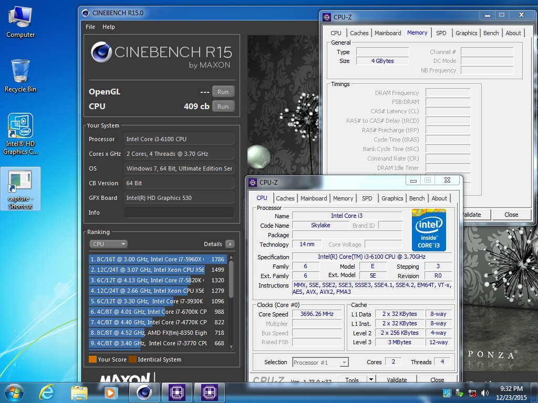Switch to Mainboard tab in front CPU-Z
538x403 pixels.
pyautogui.click(x=313, y=198)
